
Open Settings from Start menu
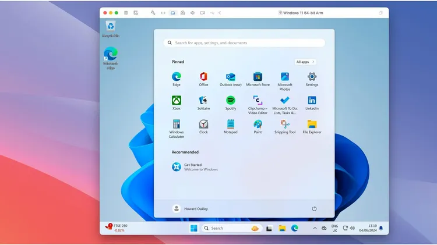tap(312, 79)
